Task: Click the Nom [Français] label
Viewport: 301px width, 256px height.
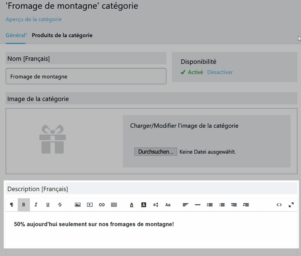Action: (28, 59)
